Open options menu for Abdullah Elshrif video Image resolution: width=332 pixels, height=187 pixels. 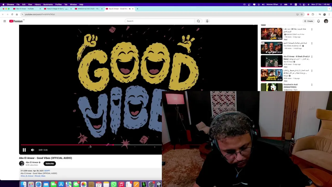[312, 29]
